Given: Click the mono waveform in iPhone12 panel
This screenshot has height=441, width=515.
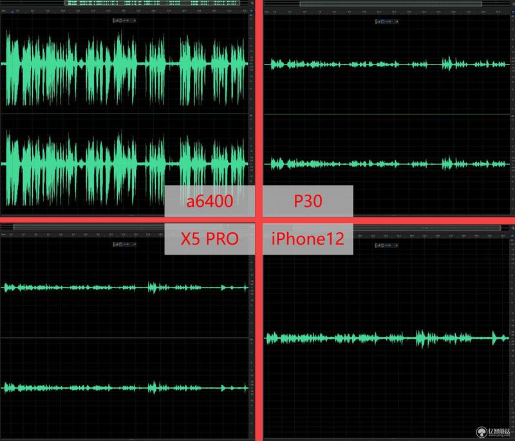Looking at the screenshot, I should point(387,338).
